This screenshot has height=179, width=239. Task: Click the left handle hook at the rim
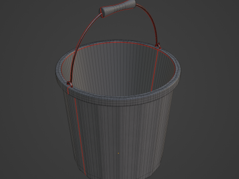coord(69,84)
